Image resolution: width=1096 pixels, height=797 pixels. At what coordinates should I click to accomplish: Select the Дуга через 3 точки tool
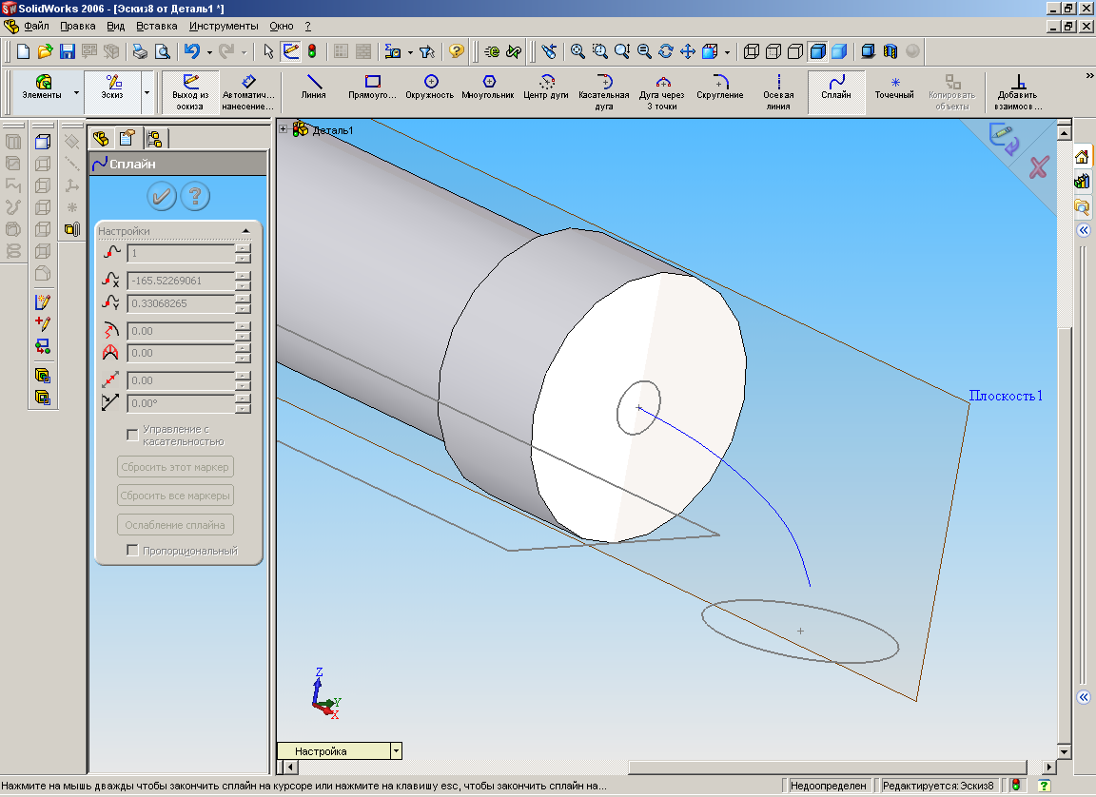point(662,92)
